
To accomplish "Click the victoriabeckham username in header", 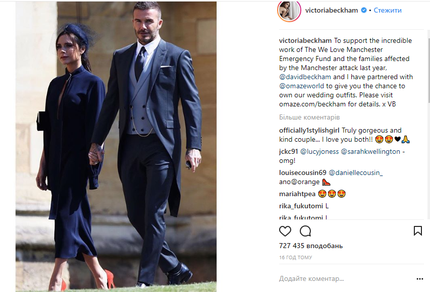I will click(332, 10).
